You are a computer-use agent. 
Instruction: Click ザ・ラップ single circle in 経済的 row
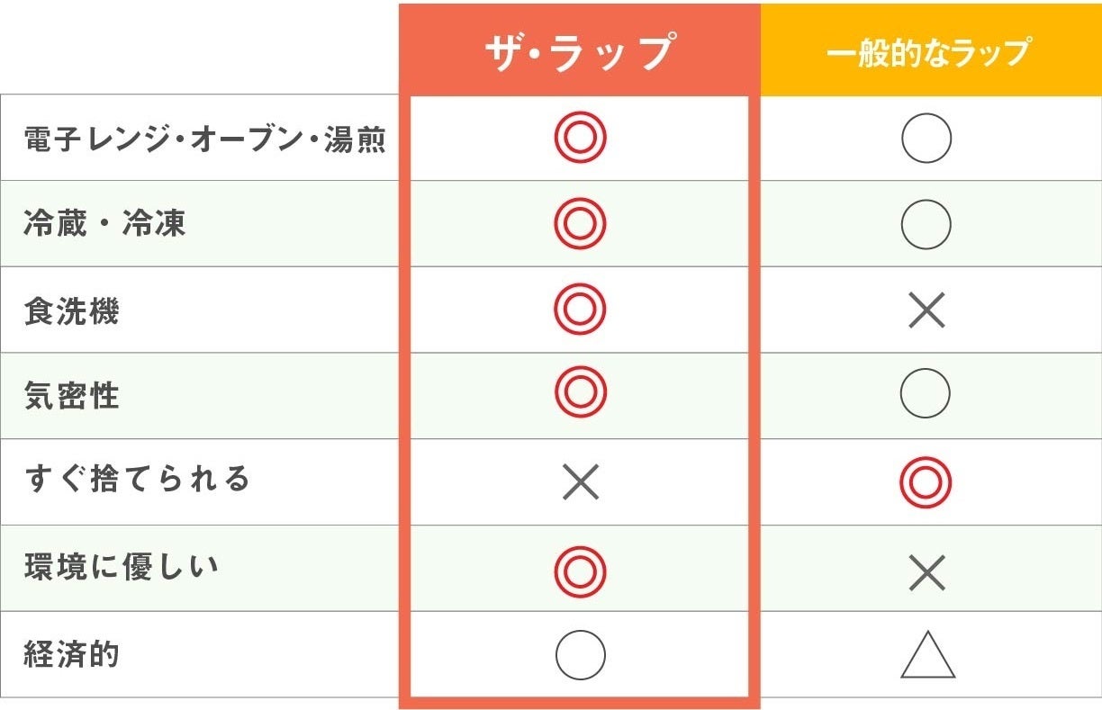580,655
